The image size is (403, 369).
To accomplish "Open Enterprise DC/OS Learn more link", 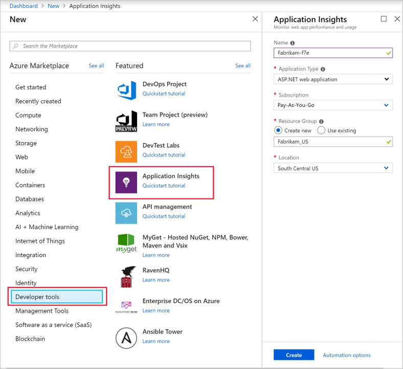I will click(x=156, y=311).
